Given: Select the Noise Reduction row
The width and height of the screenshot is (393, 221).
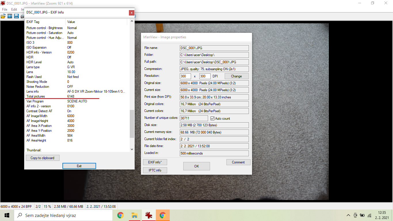Looking at the screenshot, I should [x=77, y=87].
